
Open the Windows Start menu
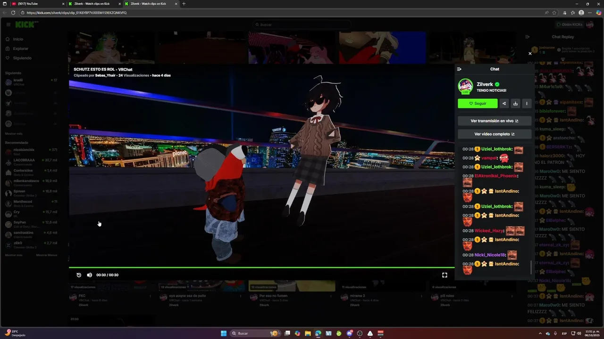click(x=224, y=333)
